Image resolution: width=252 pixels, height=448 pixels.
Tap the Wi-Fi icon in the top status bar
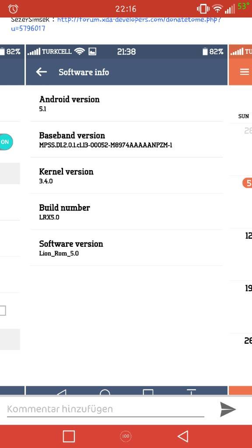tap(218, 9)
